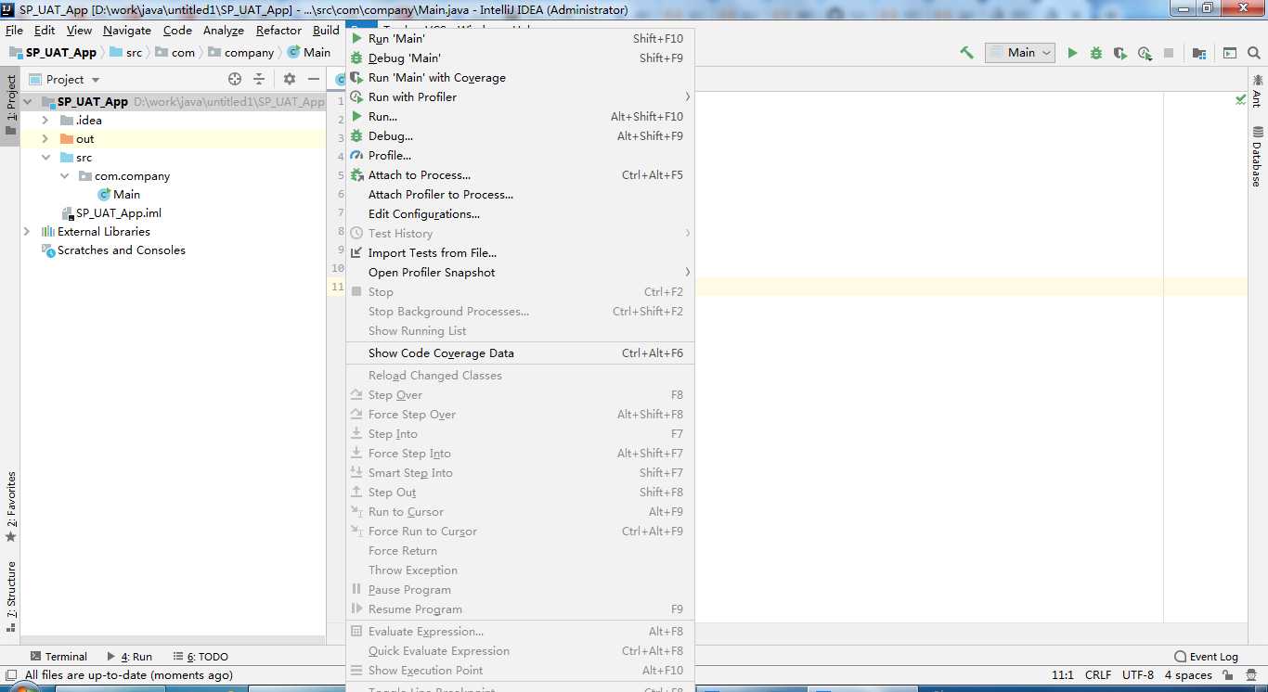
Task: Expand the out folder arrow
Action: tap(45, 138)
